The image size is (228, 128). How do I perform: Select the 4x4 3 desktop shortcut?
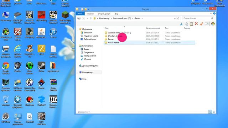click(53, 15)
